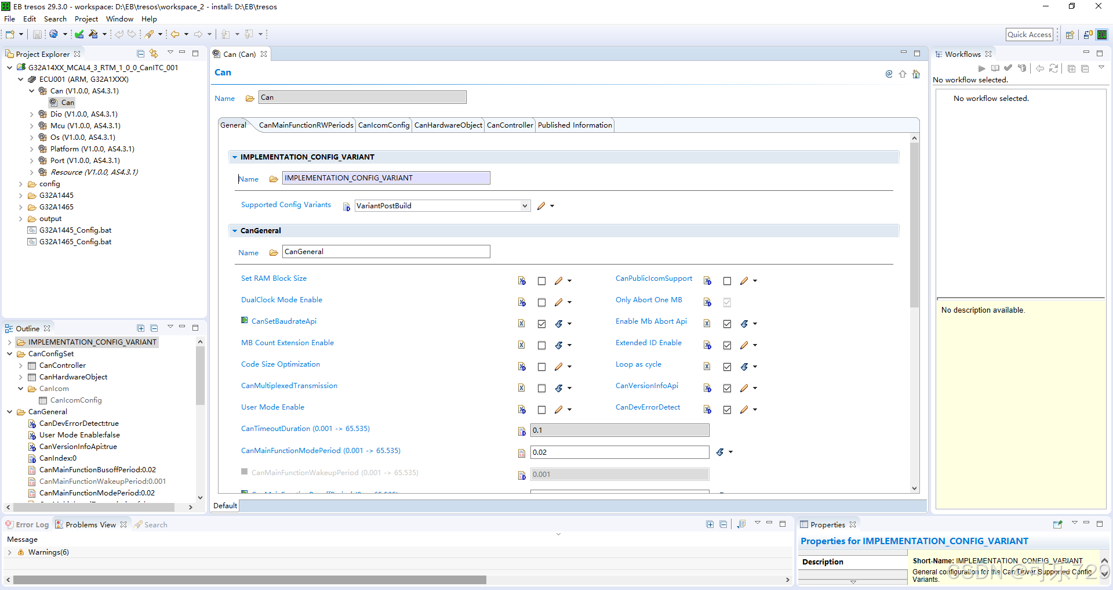Screen dimensions: 1113x590
Task: Close the Can (Can) editor tab
Action: 264,54
